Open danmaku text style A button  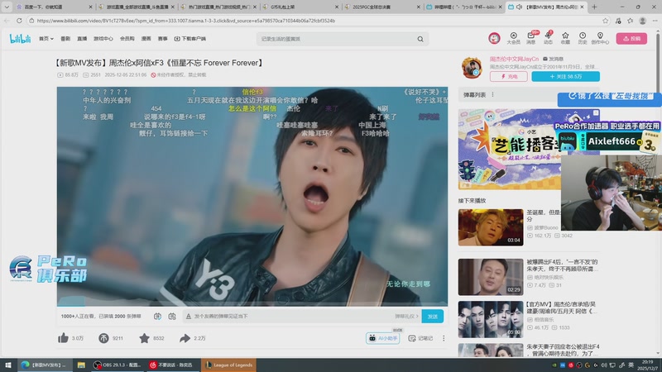click(189, 316)
